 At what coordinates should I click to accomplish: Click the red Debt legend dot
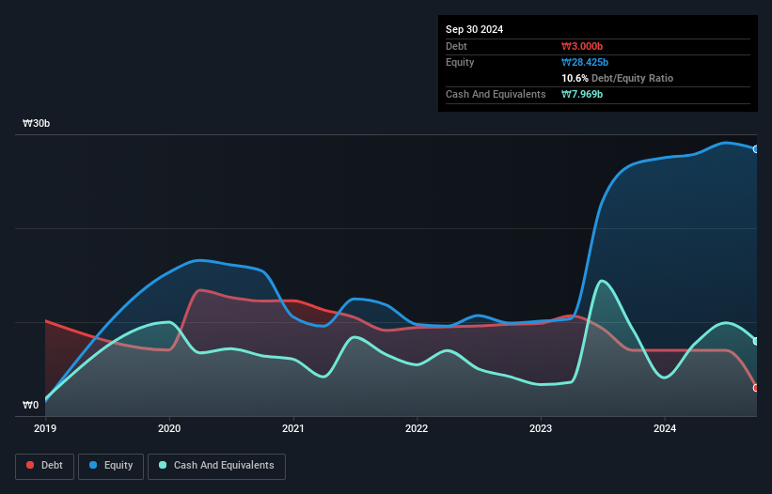[x=30, y=465]
